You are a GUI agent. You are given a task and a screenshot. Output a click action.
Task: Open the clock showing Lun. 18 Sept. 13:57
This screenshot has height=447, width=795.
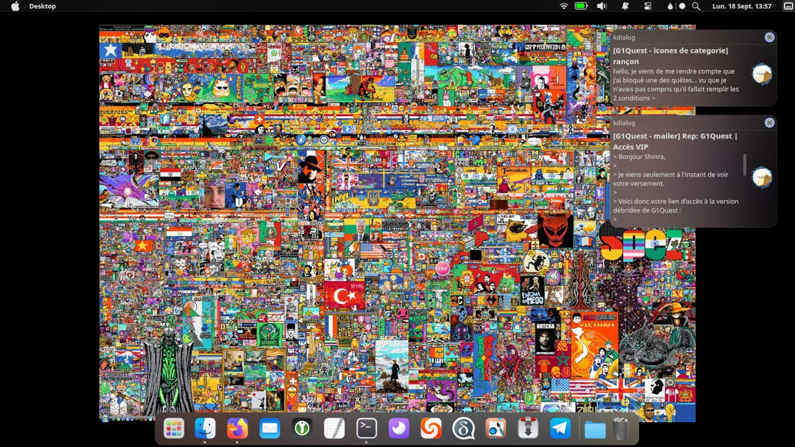pyautogui.click(x=742, y=6)
